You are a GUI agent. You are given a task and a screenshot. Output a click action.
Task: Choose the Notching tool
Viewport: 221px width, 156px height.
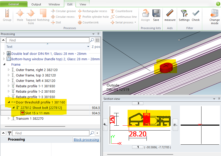[43, 15]
